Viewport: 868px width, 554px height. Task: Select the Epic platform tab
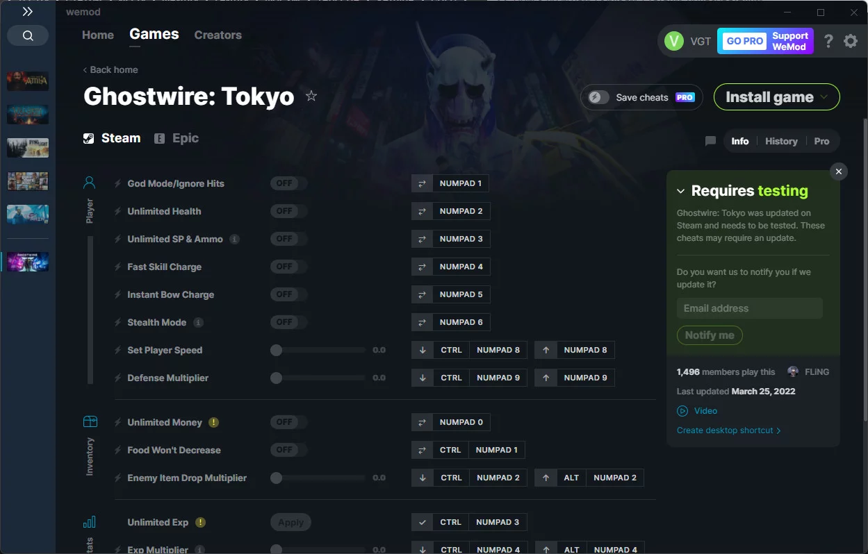[x=177, y=138]
